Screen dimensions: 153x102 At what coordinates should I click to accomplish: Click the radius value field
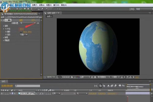(x=21, y=29)
